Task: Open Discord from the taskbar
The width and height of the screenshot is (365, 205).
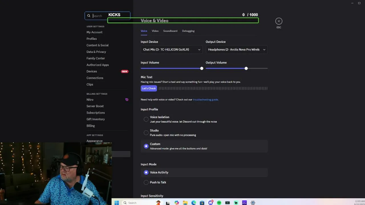Action: tap(210, 203)
